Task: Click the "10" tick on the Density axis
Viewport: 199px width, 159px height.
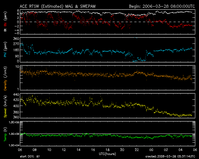Action: tap(17, 67)
